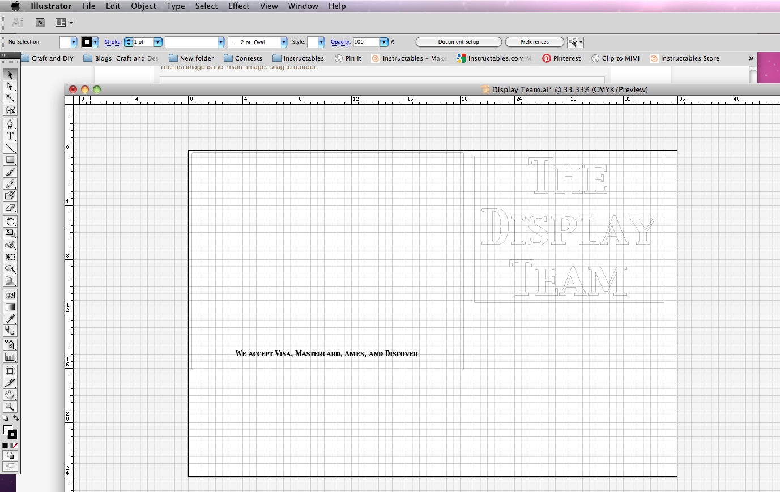This screenshot has height=492, width=780.
Task: Select the Line Segment tool
Action: click(10, 148)
